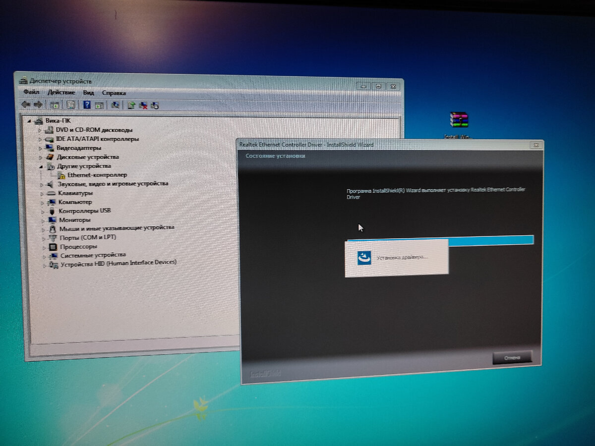Select Мыши и иные указывающие устройства label

tap(117, 228)
